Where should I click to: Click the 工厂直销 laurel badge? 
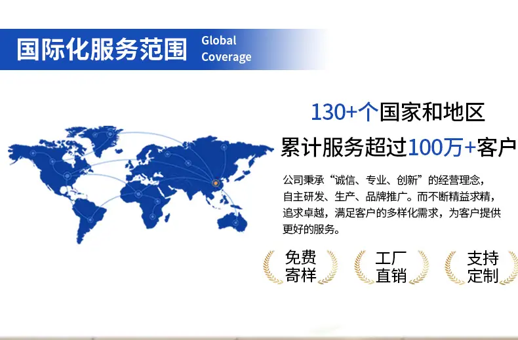coord(391,267)
